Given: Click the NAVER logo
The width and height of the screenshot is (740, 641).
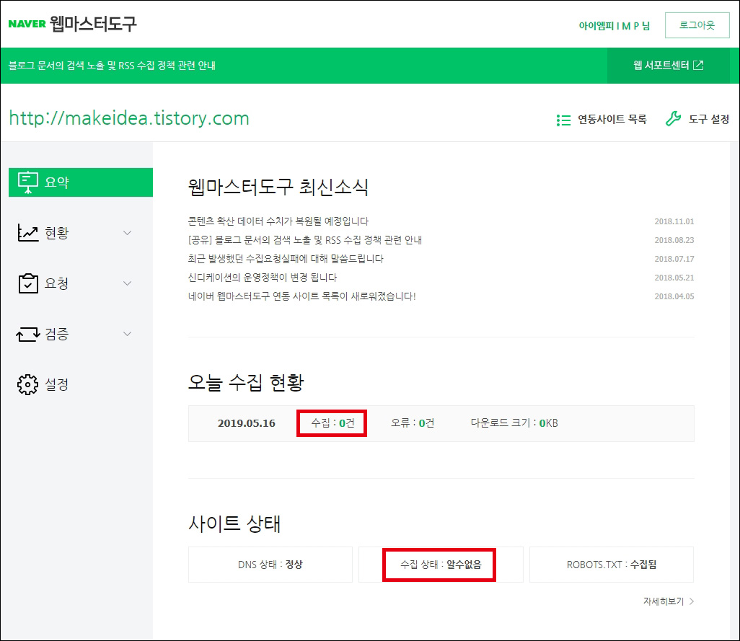Looking at the screenshot, I should click(27, 24).
